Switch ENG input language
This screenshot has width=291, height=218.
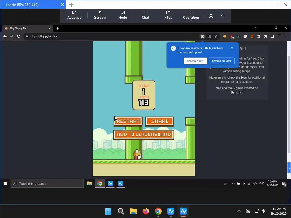pos(262,183)
